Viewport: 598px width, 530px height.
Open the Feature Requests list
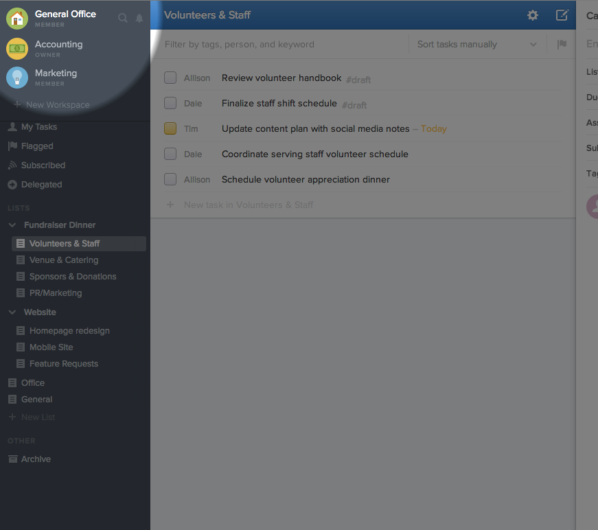[64, 364]
